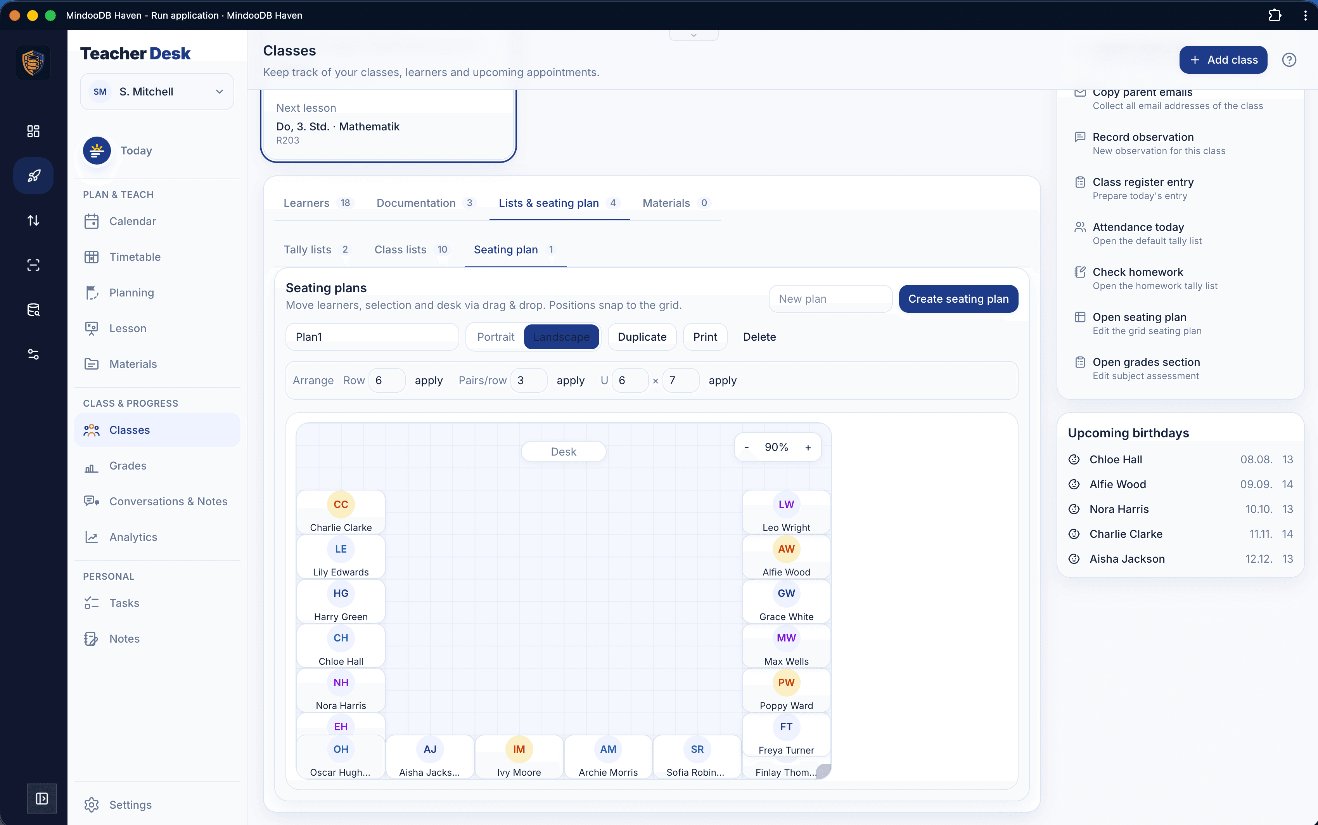This screenshot has height=825, width=1318.
Task: Open S. Mitchell account dropdown
Action: pyautogui.click(x=157, y=92)
